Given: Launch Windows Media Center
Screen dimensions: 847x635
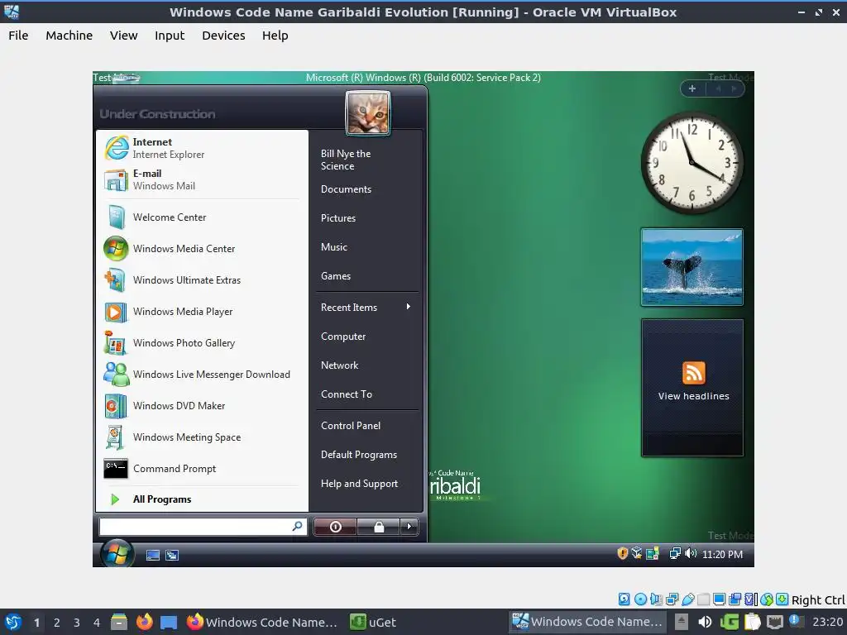Looking at the screenshot, I should click(200, 248).
